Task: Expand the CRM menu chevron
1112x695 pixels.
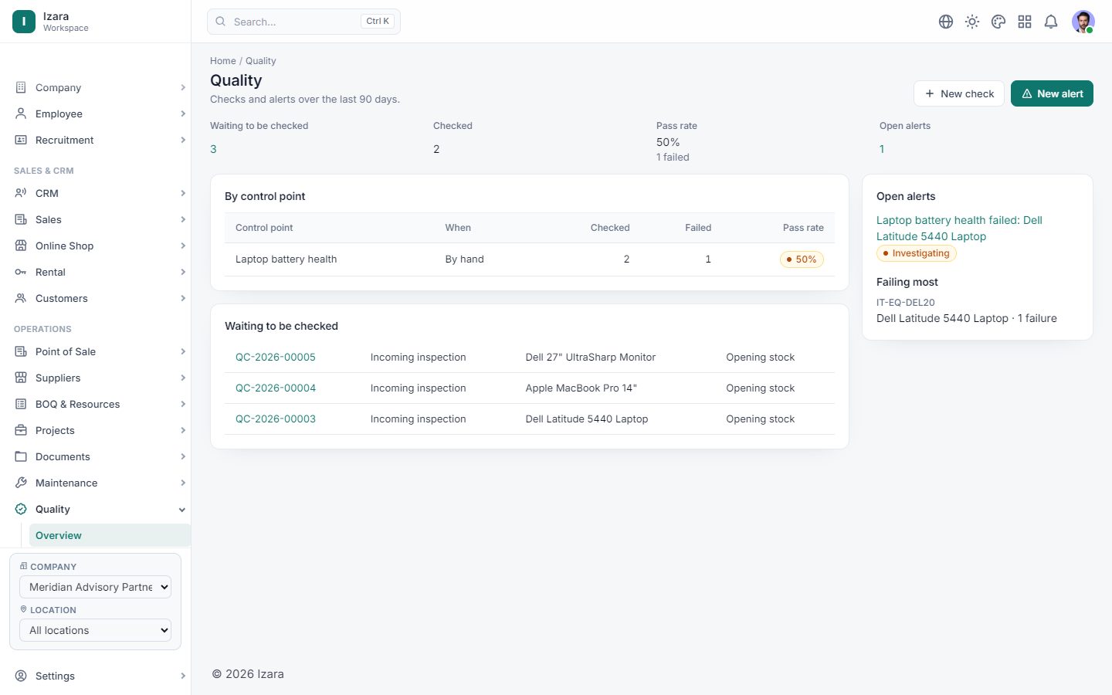Action: (x=183, y=193)
